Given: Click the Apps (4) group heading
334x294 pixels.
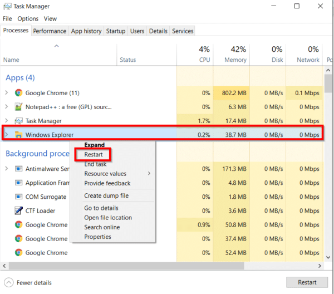Looking at the screenshot, I should coord(20,78).
